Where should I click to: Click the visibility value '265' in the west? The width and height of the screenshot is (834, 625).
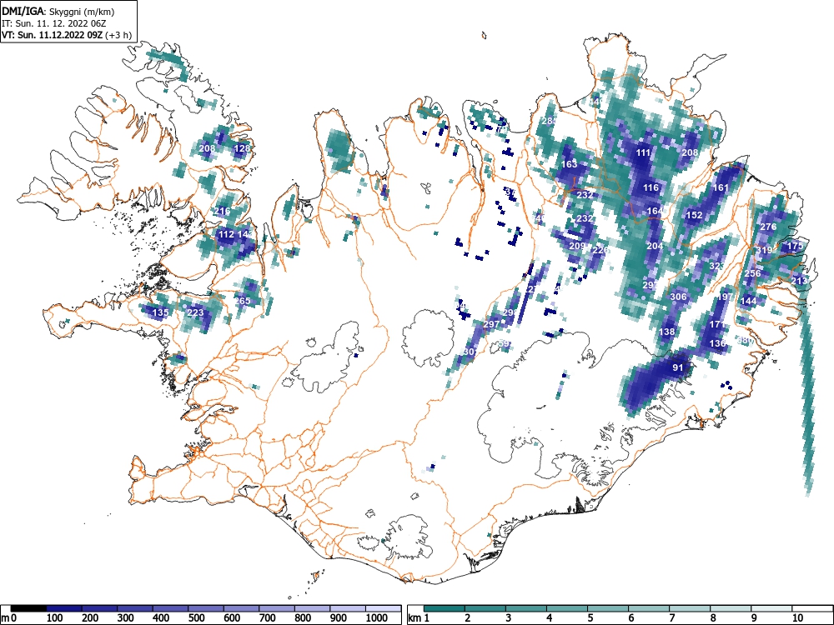point(242,301)
